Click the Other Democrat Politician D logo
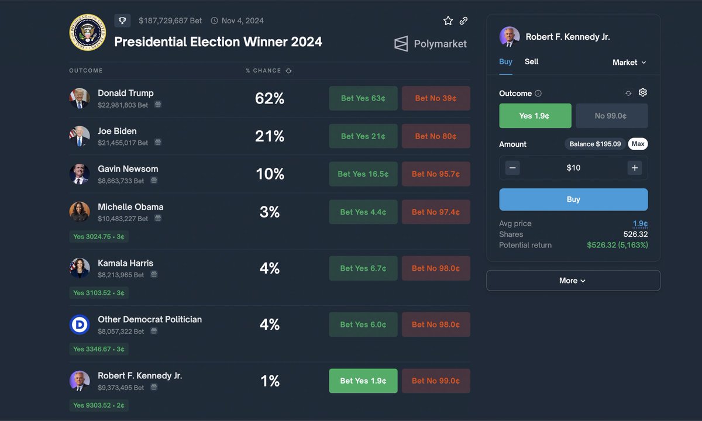 pos(80,325)
